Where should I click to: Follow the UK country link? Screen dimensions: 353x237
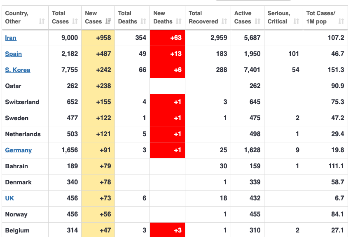tap(9, 198)
